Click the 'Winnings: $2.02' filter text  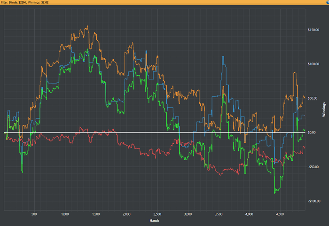[x=38, y=2]
